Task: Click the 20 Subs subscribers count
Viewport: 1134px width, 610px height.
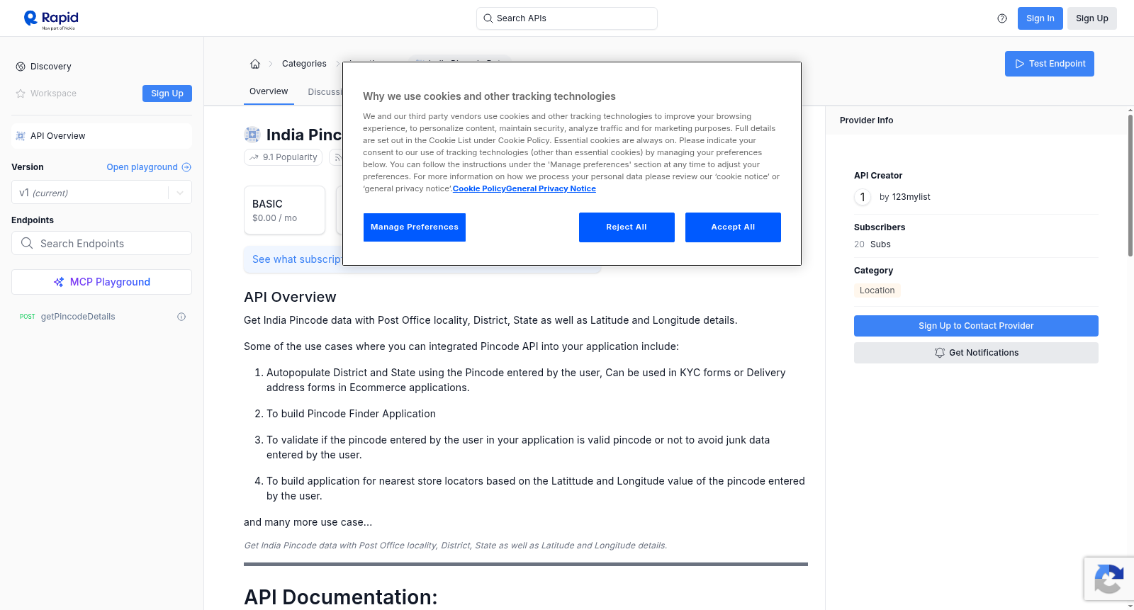Action: 872,244
